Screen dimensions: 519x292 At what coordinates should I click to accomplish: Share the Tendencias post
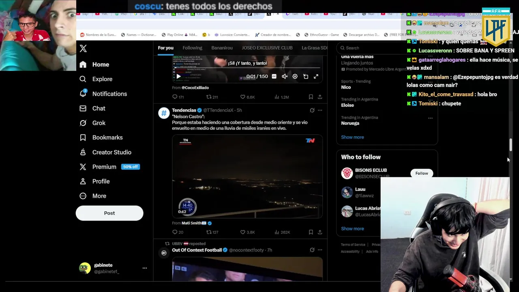coord(320,232)
